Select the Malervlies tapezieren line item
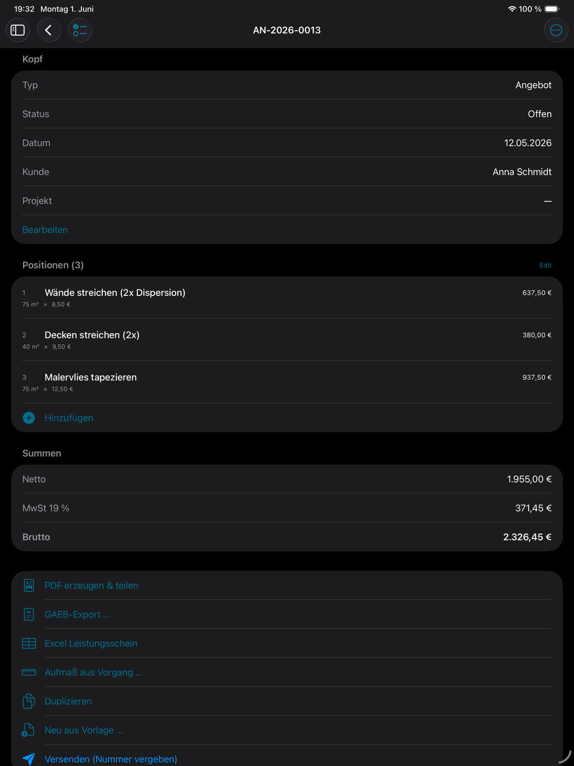 (287, 382)
